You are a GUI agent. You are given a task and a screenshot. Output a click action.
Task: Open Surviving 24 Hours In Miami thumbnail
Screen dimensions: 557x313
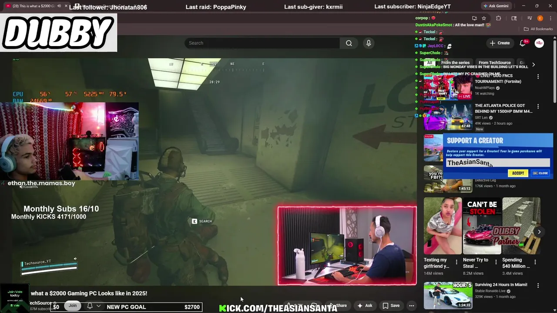pos(448,295)
